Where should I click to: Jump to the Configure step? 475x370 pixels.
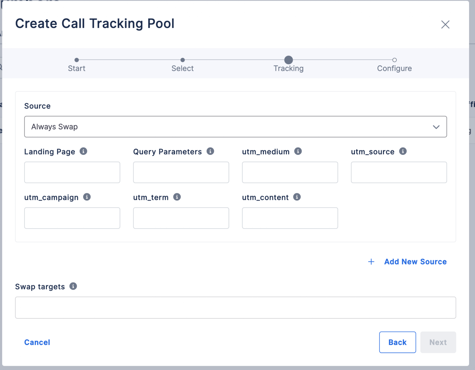pyautogui.click(x=394, y=65)
